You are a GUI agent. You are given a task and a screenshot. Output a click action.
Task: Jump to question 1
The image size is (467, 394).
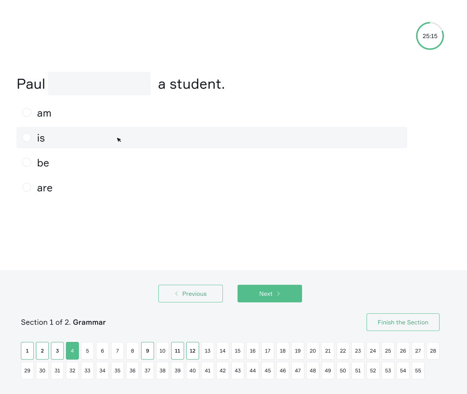point(27,351)
